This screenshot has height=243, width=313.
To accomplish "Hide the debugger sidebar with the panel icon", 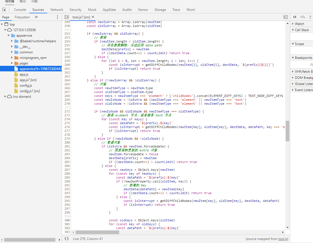I will (x=285, y=17).
